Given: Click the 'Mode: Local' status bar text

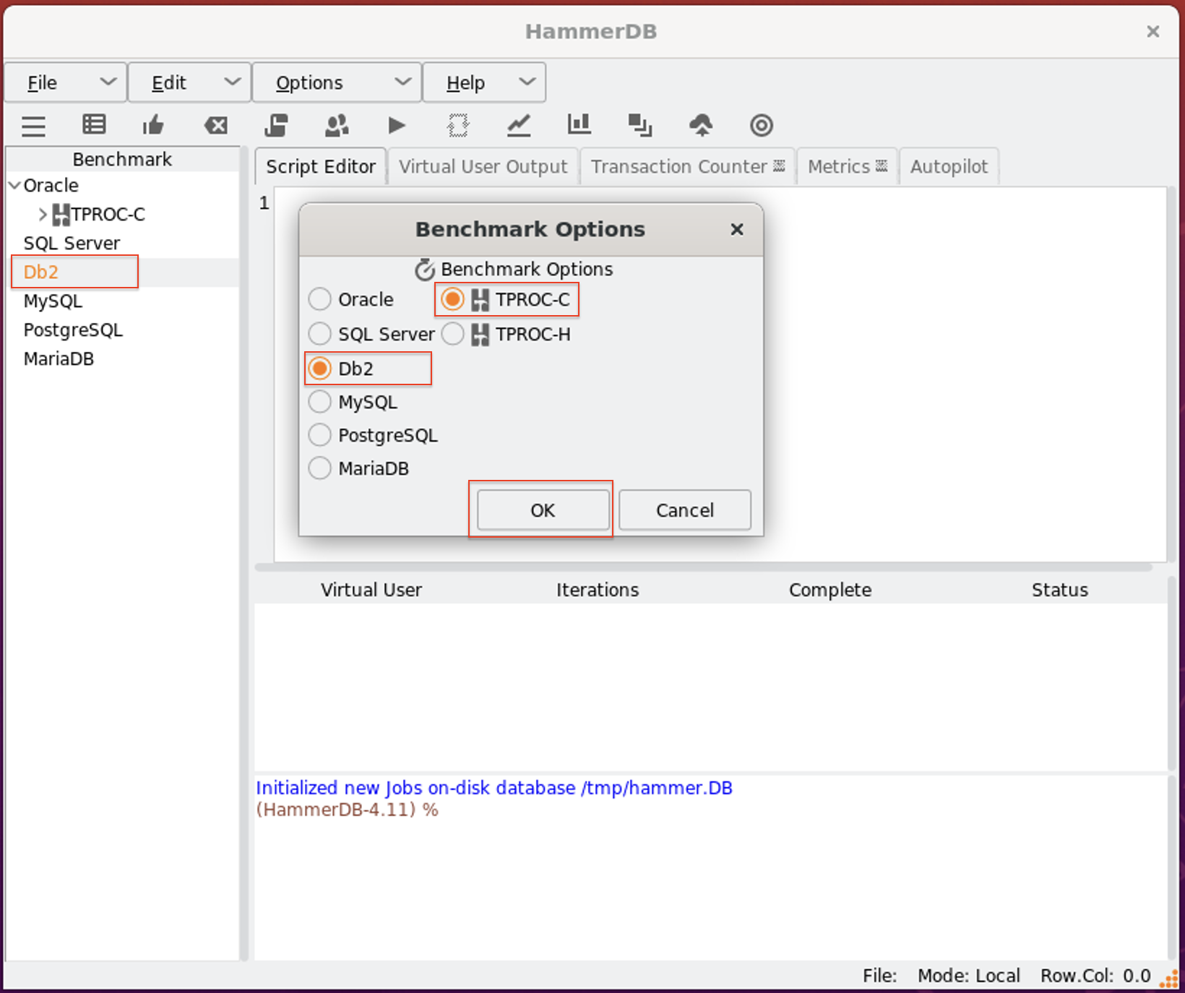Looking at the screenshot, I should [x=969, y=976].
